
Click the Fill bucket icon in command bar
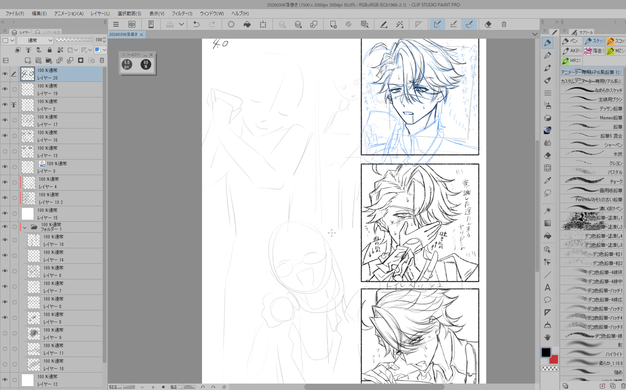pyautogui.click(x=247, y=24)
